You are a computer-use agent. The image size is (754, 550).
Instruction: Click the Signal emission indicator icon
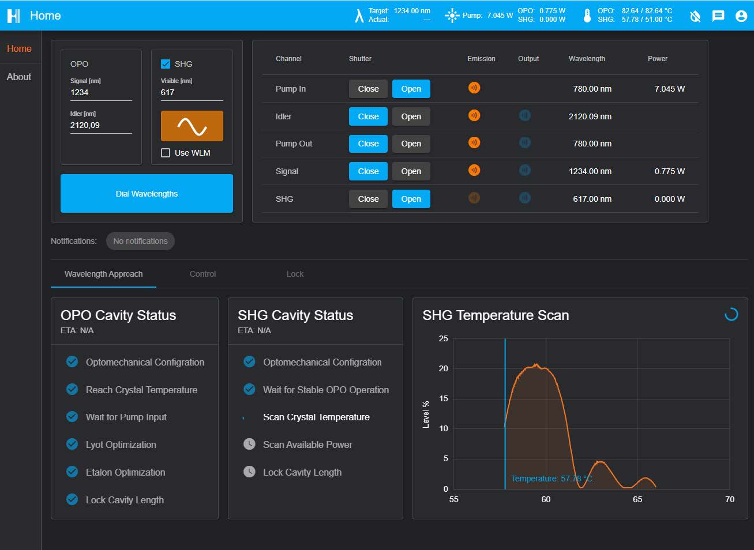[474, 171]
